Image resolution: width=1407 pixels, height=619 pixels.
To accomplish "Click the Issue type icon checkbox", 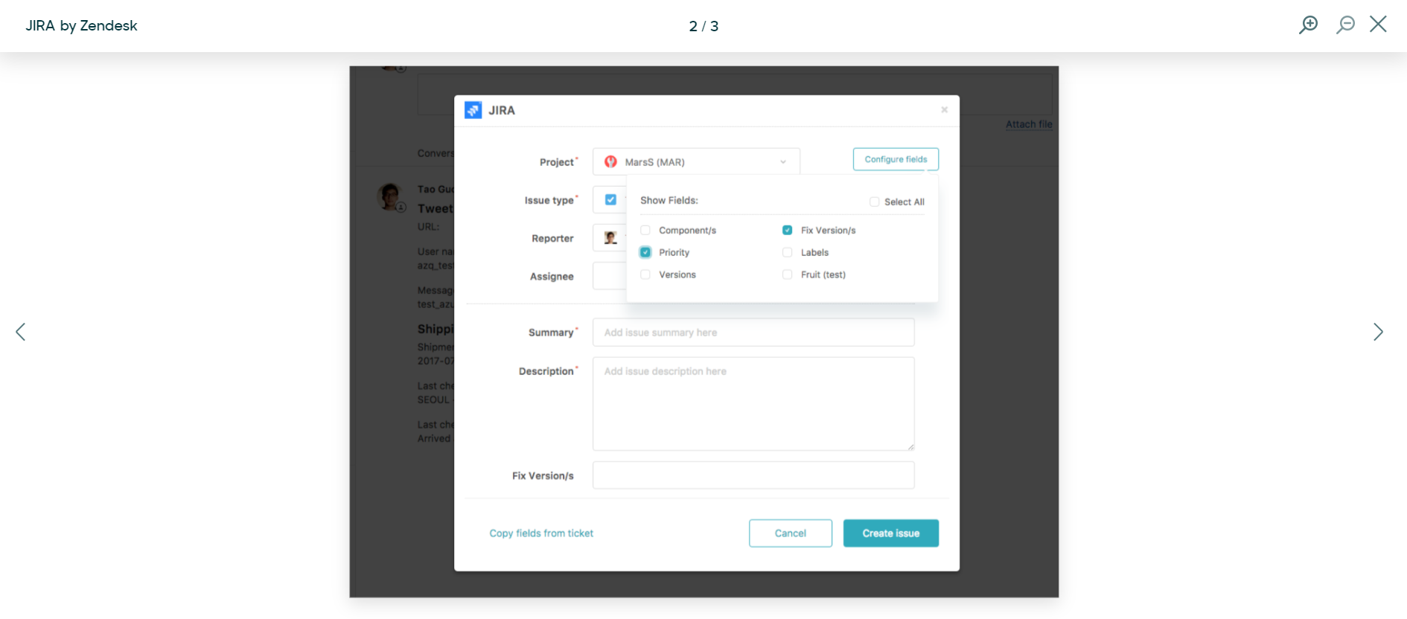I will [x=610, y=199].
